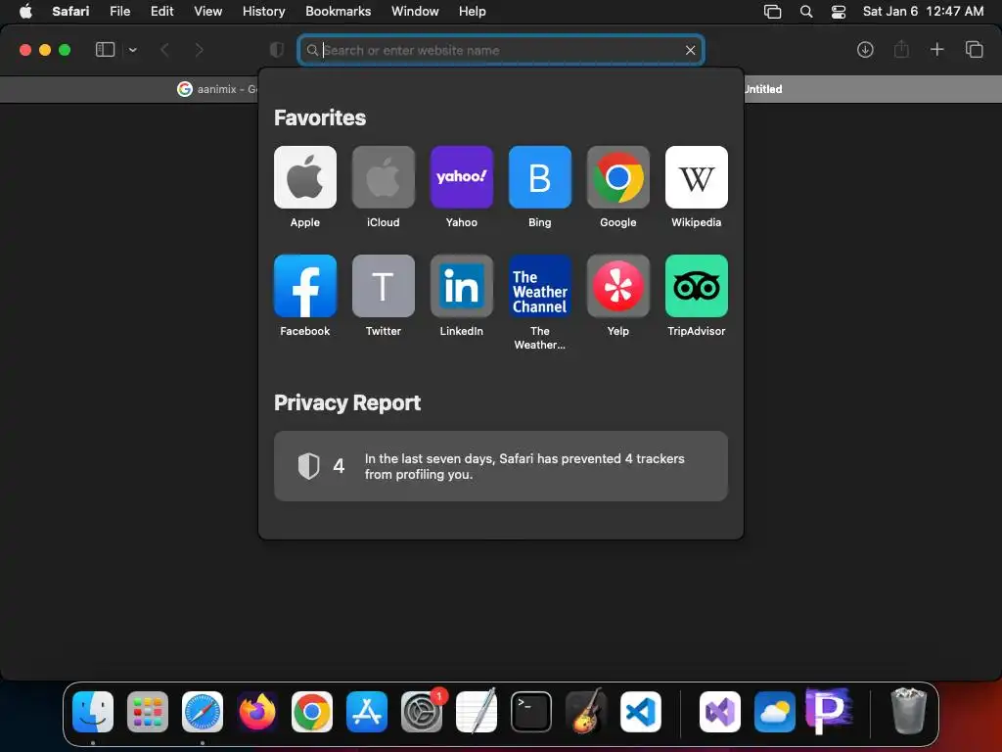
Task: Open App Store from the Dock
Action: [367, 712]
